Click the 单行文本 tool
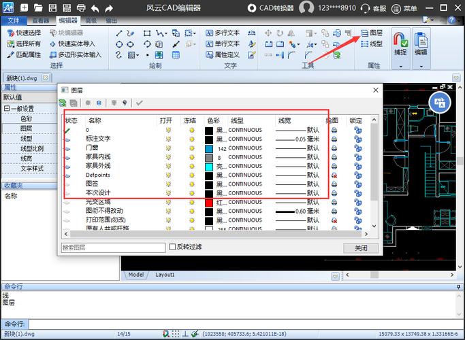 click(x=223, y=44)
